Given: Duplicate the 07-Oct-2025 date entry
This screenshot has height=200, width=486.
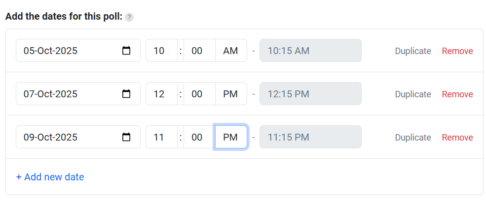Looking at the screenshot, I should pos(413,94).
